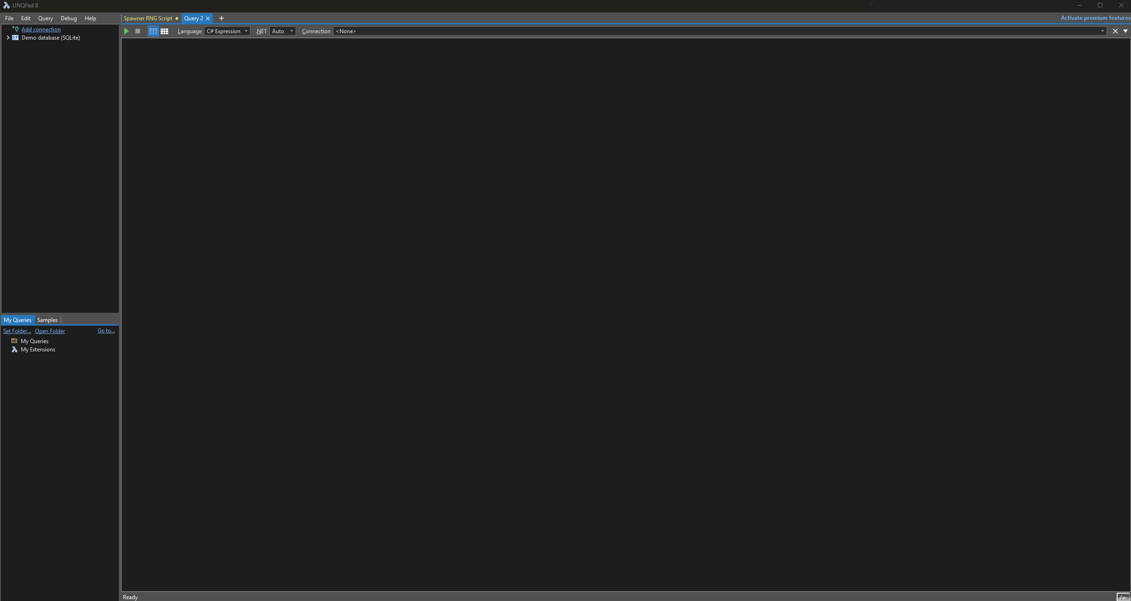Viewport: 1131px width, 601px height.
Task: Click the My Extensions lambda icon
Action: [14, 350]
